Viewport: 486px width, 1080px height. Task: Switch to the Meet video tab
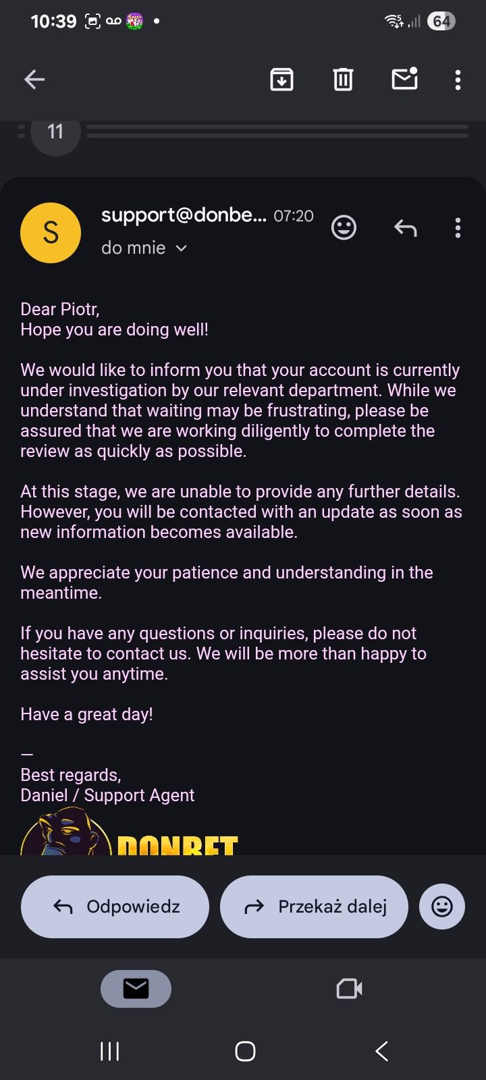tap(349, 989)
